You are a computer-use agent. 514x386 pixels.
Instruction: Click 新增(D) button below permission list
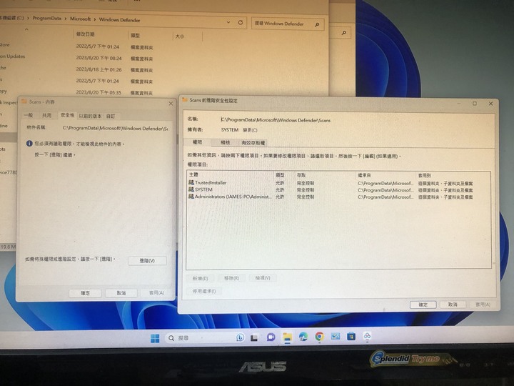point(201,278)
